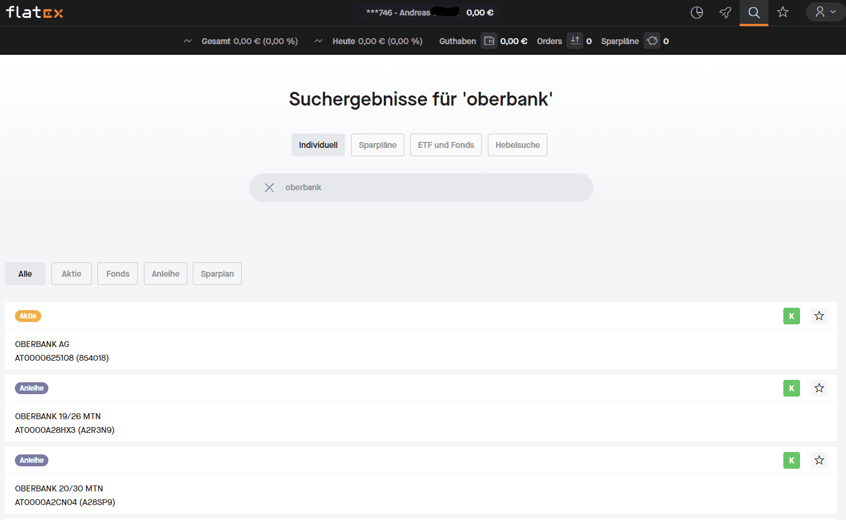Clear the search field with X
Screen dimensions: 846x520
[x=269, y=188]
